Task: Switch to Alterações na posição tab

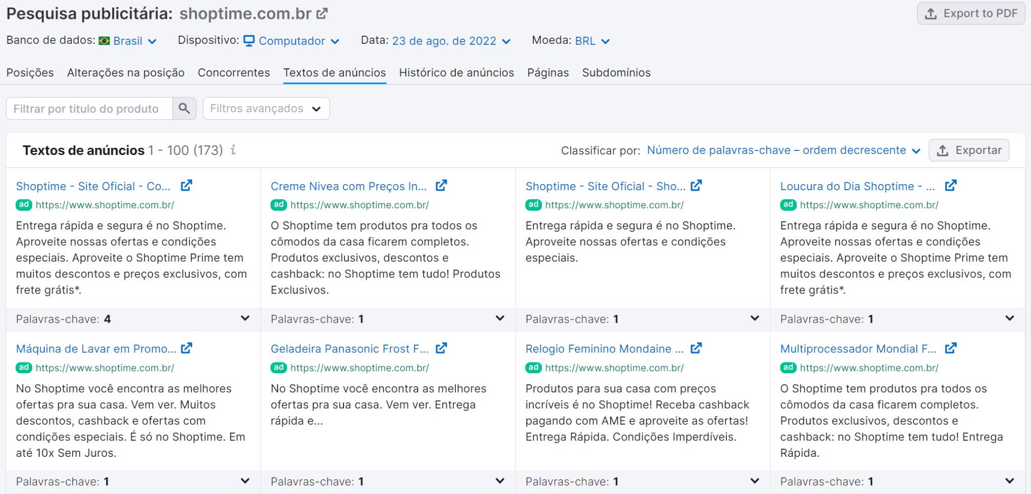Action: point(126,72)
